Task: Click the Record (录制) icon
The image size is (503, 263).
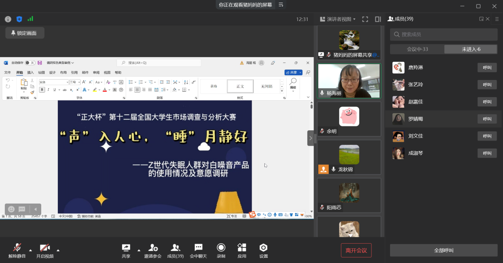Action: coord(221,248)
